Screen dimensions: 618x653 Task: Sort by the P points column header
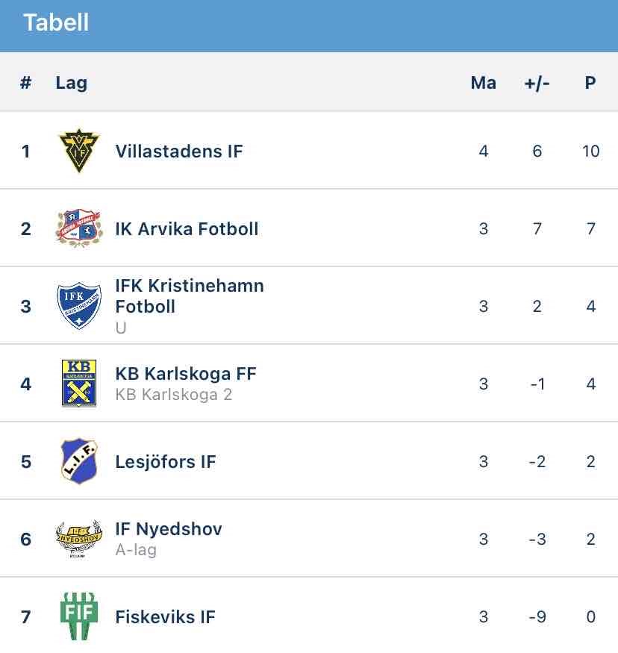[590, 83]
